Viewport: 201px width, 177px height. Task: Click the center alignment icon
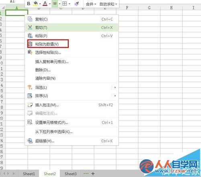tap(55, 4)
